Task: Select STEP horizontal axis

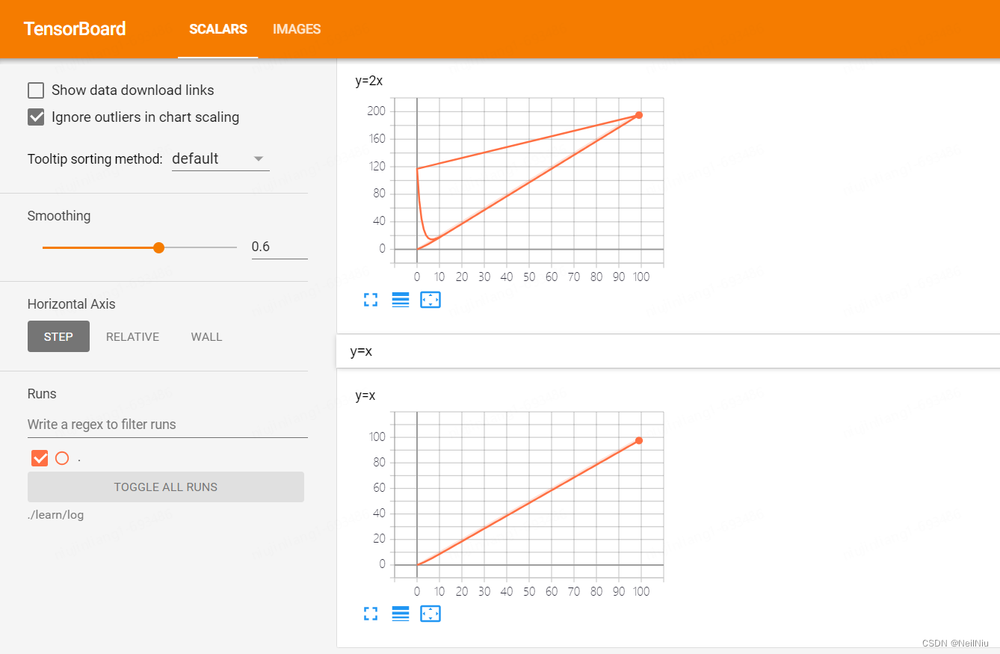Action: coord(58,336)
